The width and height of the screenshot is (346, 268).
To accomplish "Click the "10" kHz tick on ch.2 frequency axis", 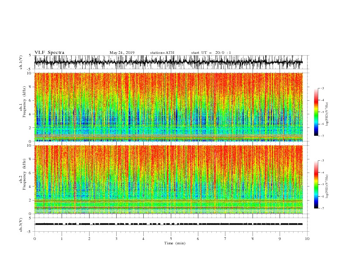I will click(x=30, y=145).
